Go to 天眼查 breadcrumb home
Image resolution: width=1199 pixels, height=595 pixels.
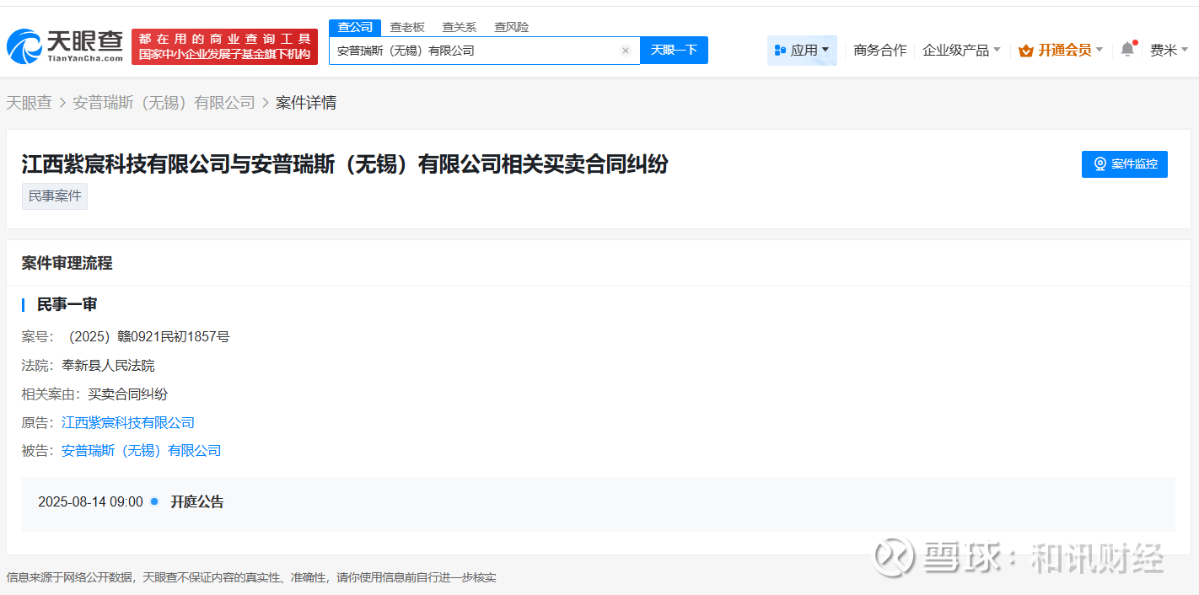point(30,103)
